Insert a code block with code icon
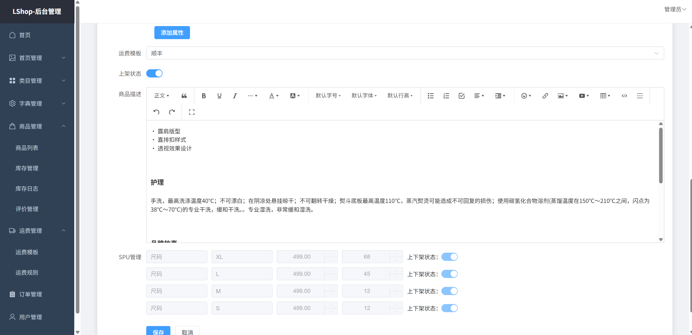The image size is (692, 335). (x=624, y=96)
